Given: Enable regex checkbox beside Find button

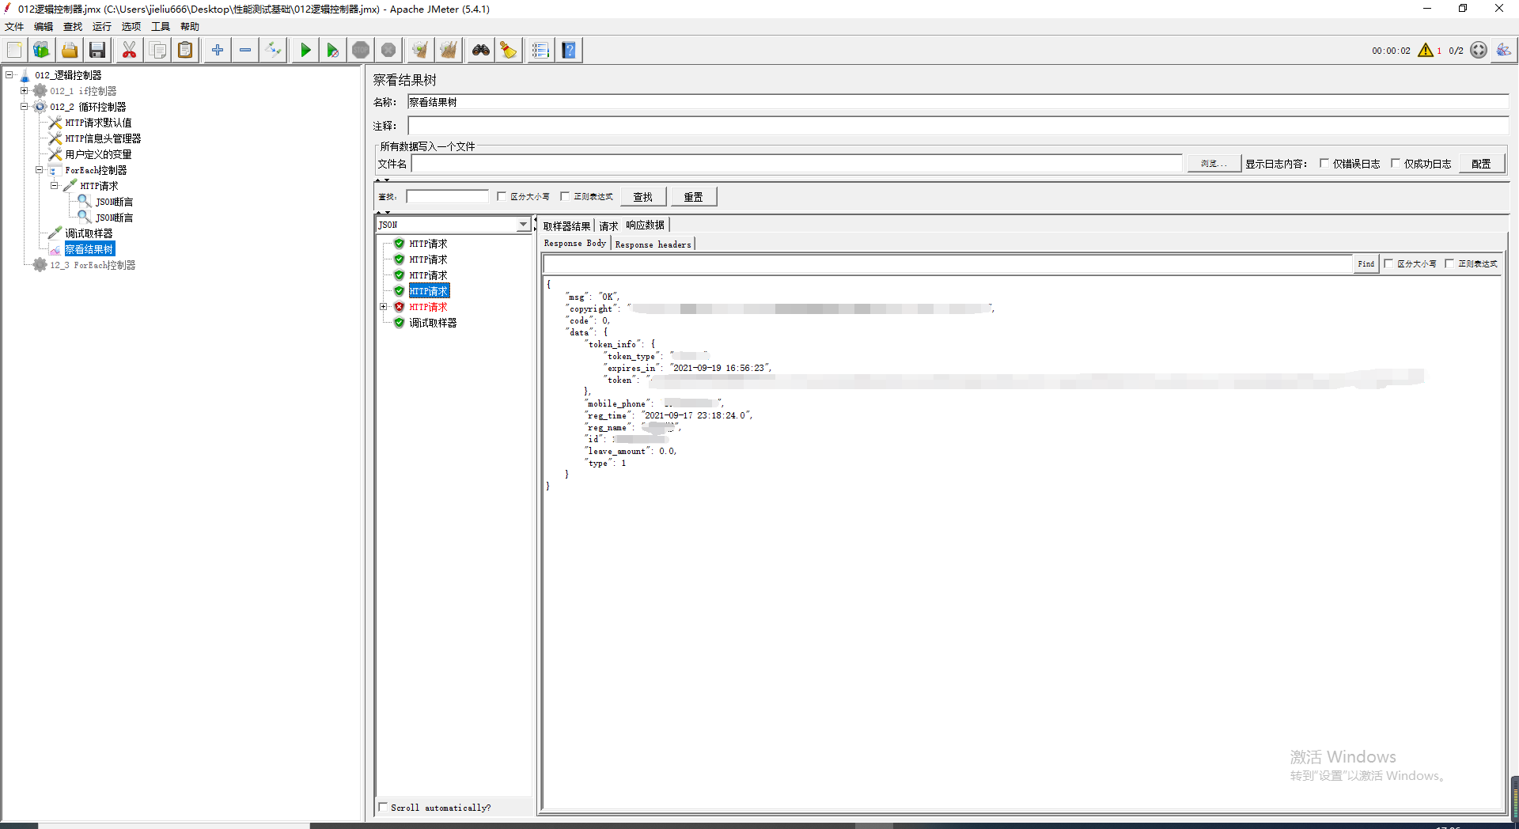Looking at the screenshot, I should 1449,263.
